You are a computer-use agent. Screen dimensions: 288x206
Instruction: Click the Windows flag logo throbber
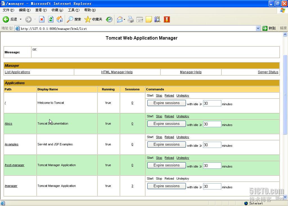pos(282,10)
